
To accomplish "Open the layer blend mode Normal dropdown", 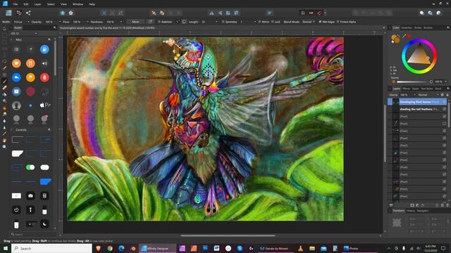I will click(x=428, y=95).
